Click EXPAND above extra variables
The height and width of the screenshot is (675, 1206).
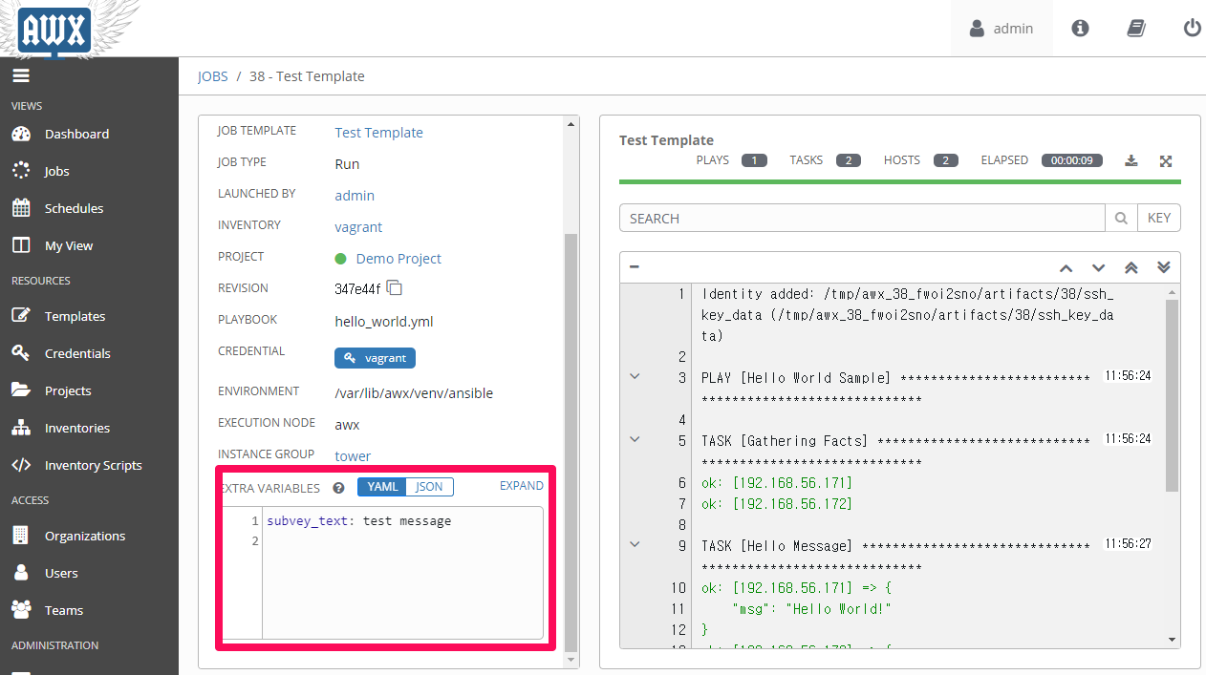[x=521, y=486]
